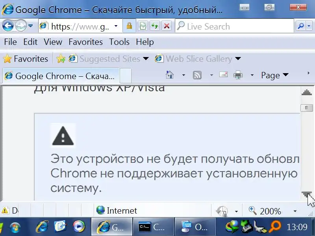315x236 pixels.
Task: Click the Compatibility View icon
Action: click(143, 26)
